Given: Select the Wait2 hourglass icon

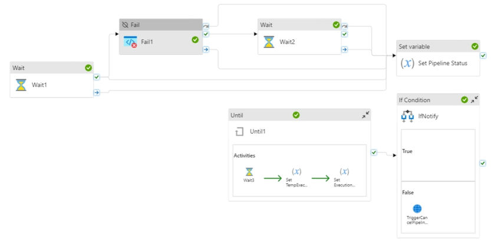Looking at the screenshot, I should (269, 42).
